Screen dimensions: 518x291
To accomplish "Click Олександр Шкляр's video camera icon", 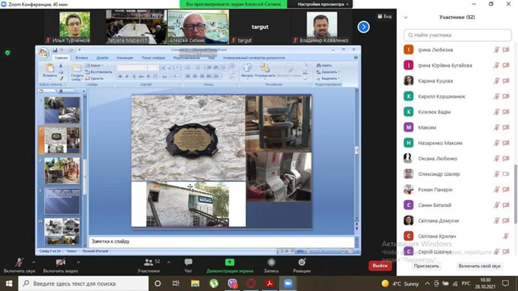I will tap(505, 174).
